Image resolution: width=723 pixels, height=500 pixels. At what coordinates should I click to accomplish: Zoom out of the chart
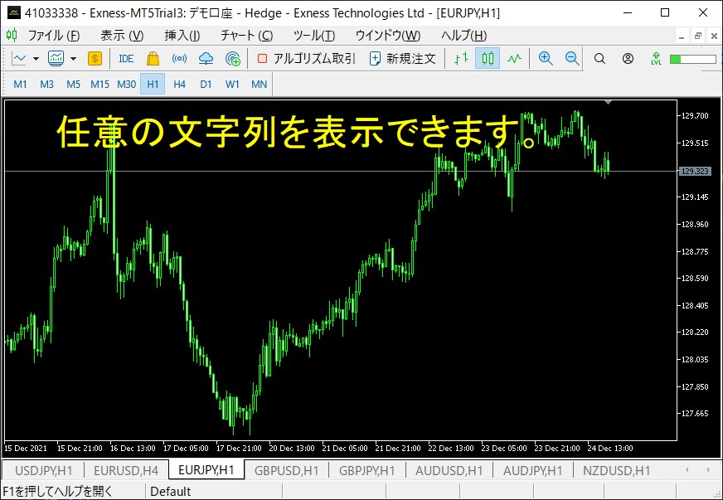coord(572,59)
